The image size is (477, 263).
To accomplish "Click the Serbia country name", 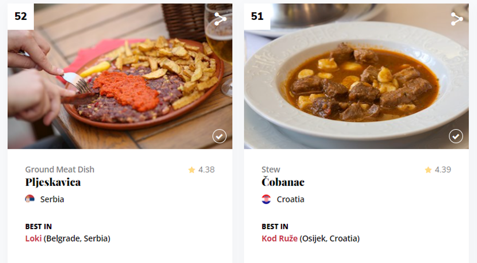I will [52, 199].
